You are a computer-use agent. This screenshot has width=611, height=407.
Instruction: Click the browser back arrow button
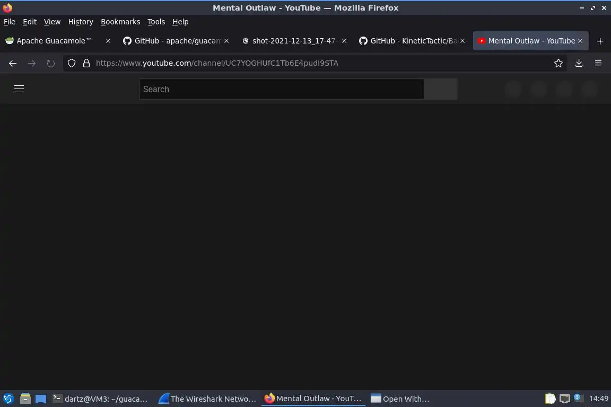[13, 63]
